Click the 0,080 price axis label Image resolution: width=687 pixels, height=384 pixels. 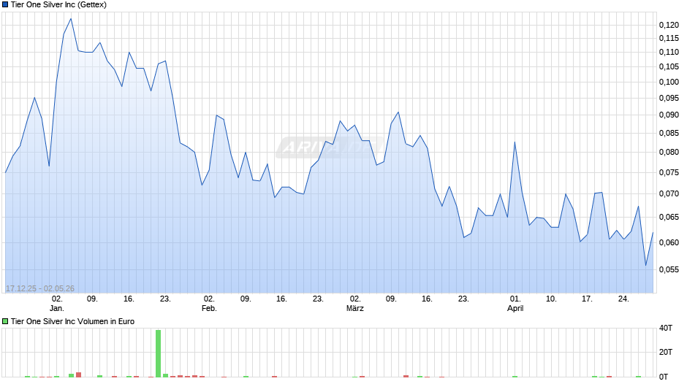click(x=669, y=153)
